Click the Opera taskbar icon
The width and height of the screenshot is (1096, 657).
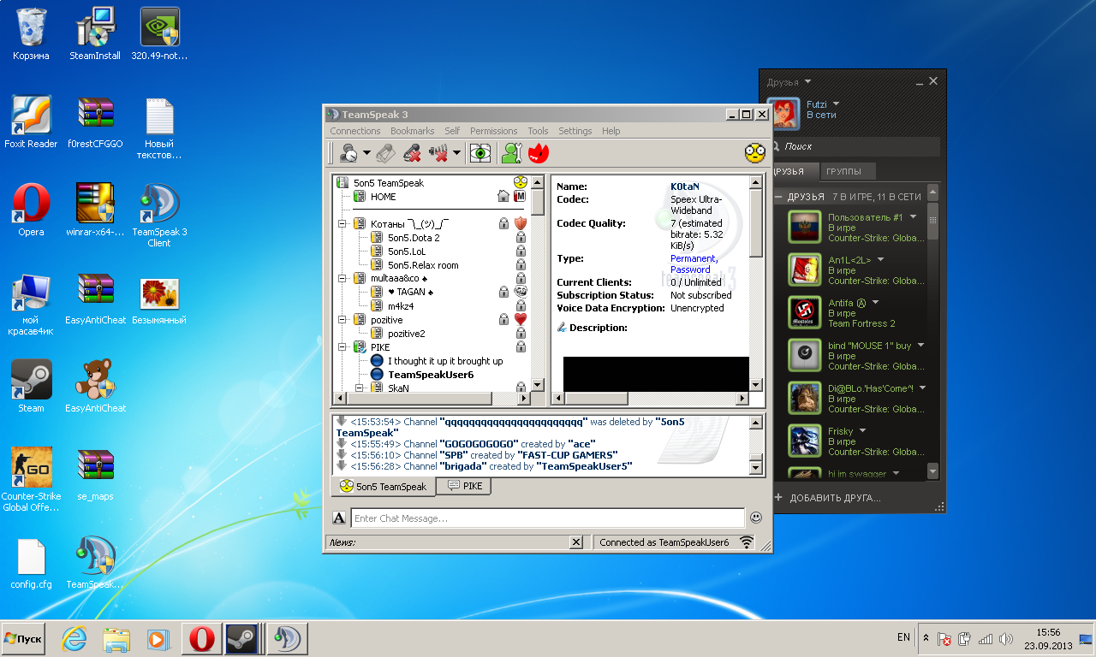[x=201, y=639]
